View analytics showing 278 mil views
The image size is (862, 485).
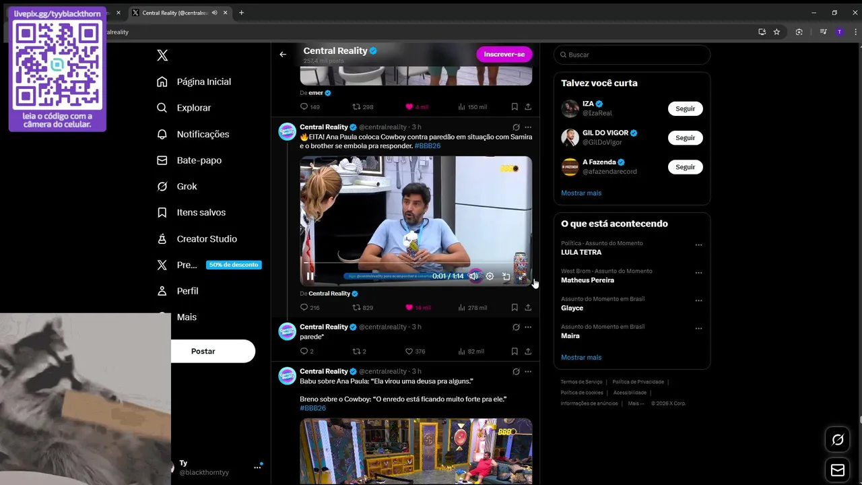pos(472,307)
